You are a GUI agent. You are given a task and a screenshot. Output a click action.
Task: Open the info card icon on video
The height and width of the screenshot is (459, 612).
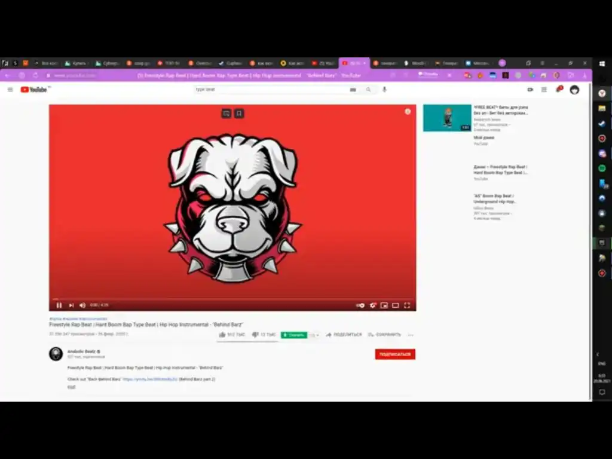click(x=408, y=112)
